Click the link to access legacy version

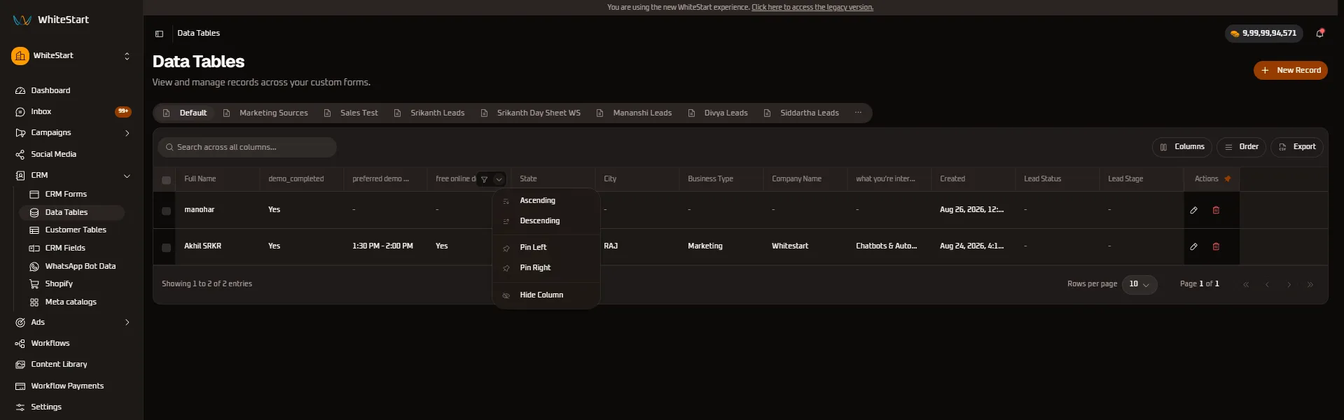(812, 8)
